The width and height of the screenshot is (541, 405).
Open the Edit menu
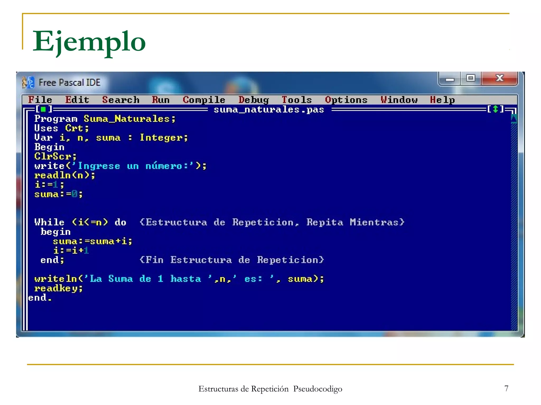(77, 100)
